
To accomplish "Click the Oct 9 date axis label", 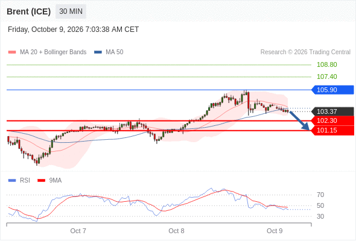I will click(x=275, y=231).
